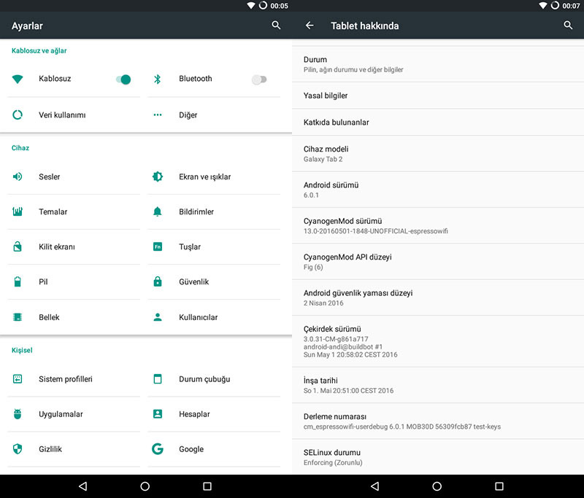The width and height of the screenshot is (584, 498).
Task: Tap the Kilit ekranı lock icon
Action: (18, 247)
